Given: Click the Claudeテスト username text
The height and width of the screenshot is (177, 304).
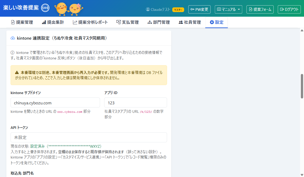Looking at the screenshot, I should (160, 9).
